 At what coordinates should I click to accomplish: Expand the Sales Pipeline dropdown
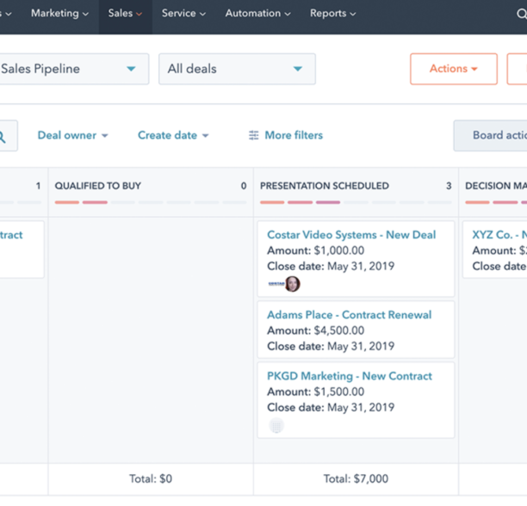coord(74,69)
